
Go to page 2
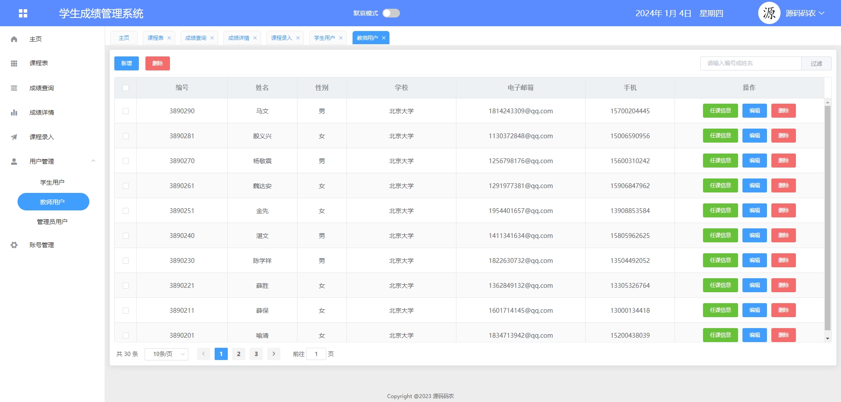click(x=239, y=354)
